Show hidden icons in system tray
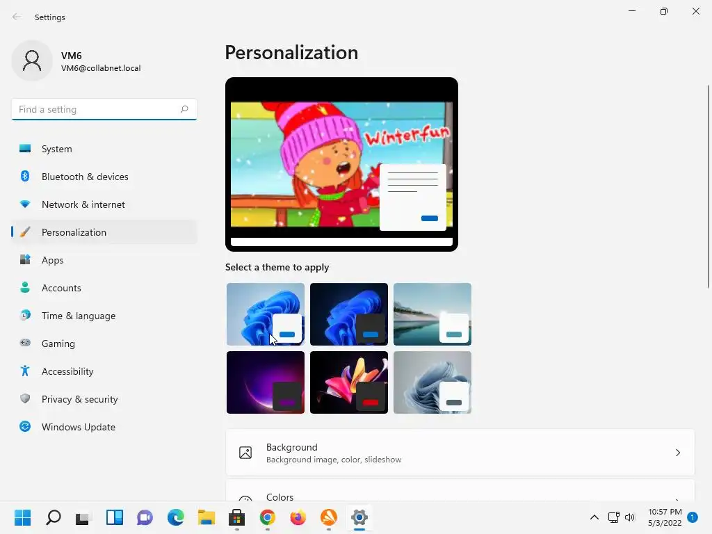The height and width of the screenshot is (534, 712). tap(594, 517)
